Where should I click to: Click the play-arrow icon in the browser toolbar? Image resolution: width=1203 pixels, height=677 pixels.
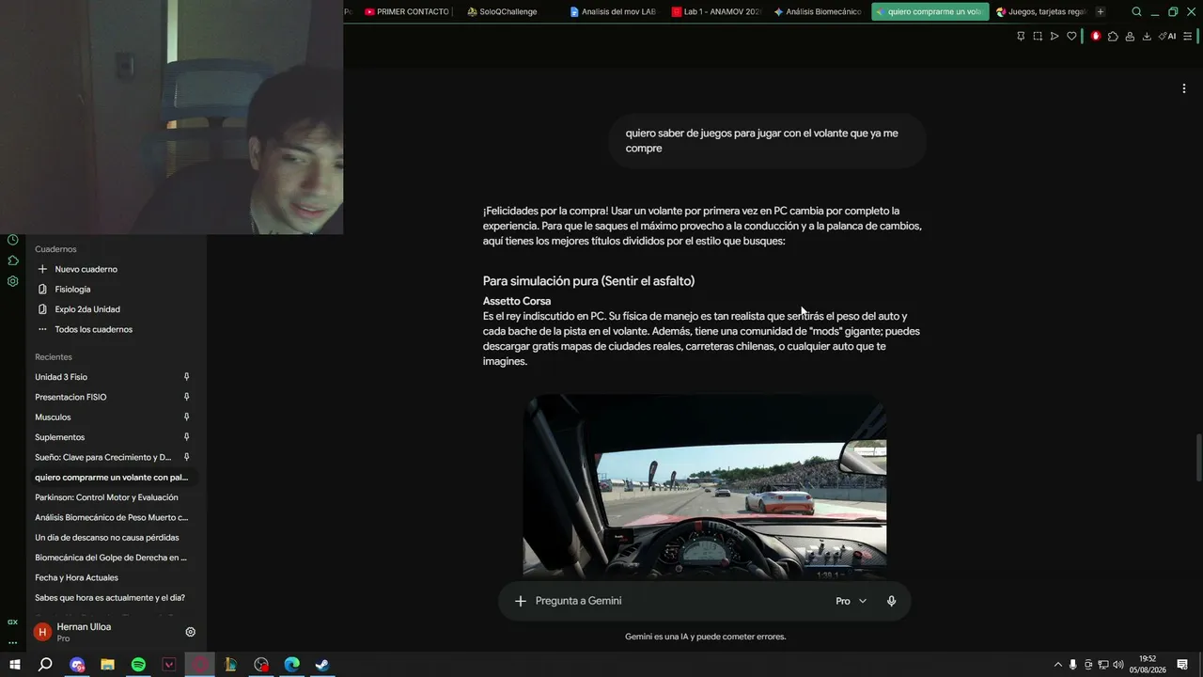(1055, 37)
